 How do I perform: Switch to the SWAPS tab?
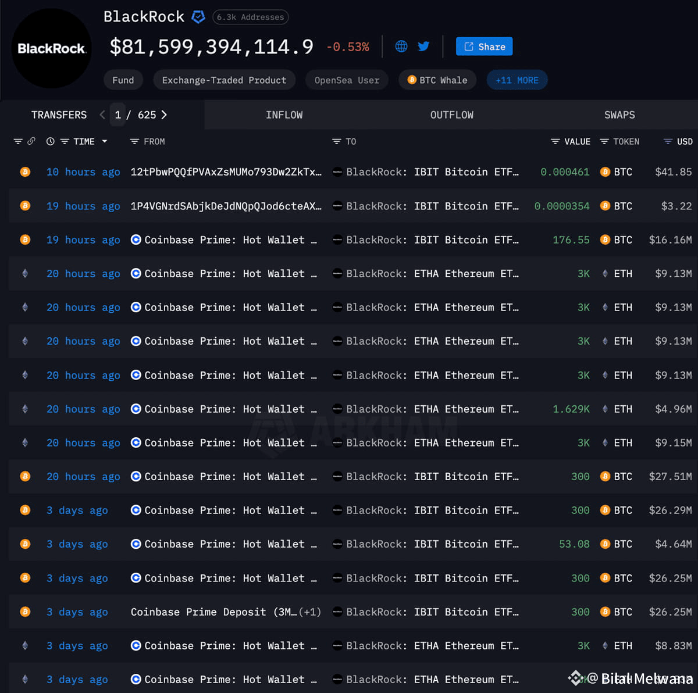[x=619, y=115]
